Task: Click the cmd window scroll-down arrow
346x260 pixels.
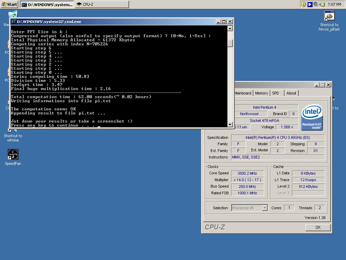Action: coord(230,125)
